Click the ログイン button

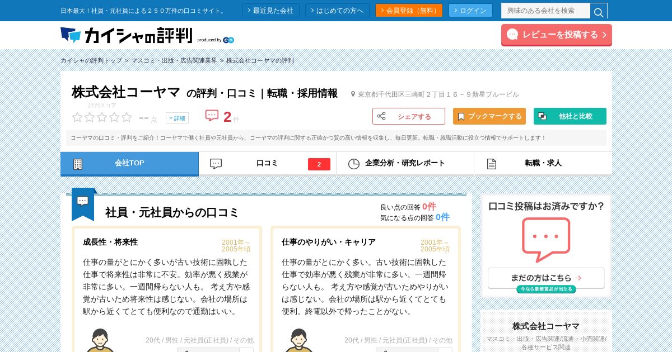tap(470, 11)
